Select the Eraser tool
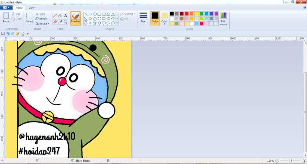Screen dimensions: 307x164 tap(55, 22)
